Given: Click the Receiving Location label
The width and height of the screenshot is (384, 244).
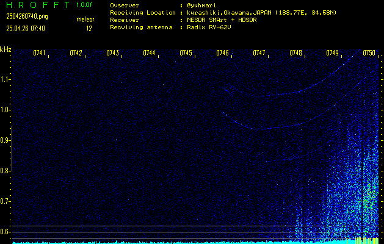Looking at the screenshot, I should (143, 13).
